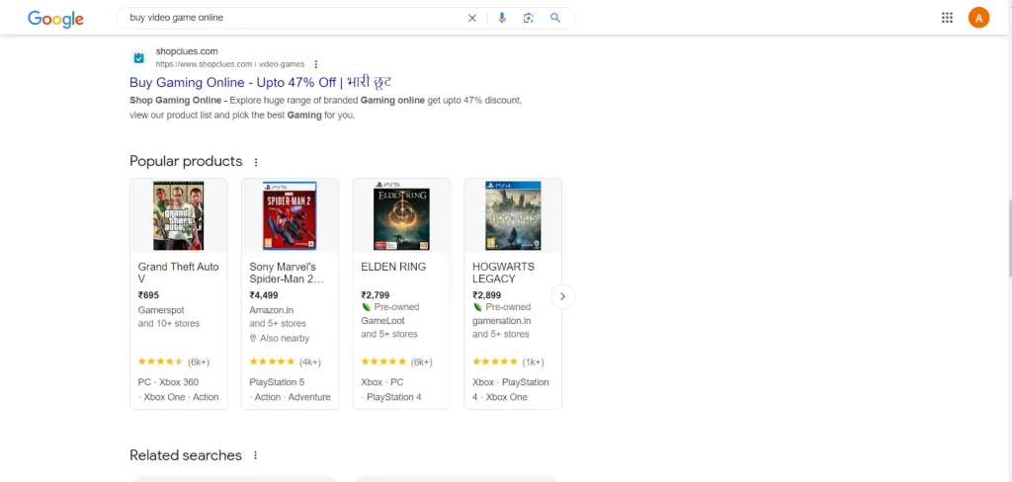
Task: Click 'PlayStation 5' platform text
Action: click(x=277, y=382)
